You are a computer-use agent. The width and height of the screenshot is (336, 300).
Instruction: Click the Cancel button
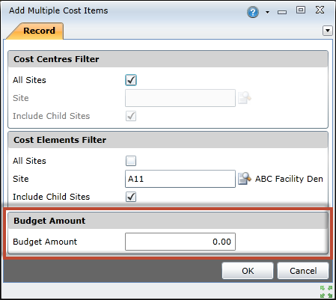pyautogui.click(x=303, y=271)
